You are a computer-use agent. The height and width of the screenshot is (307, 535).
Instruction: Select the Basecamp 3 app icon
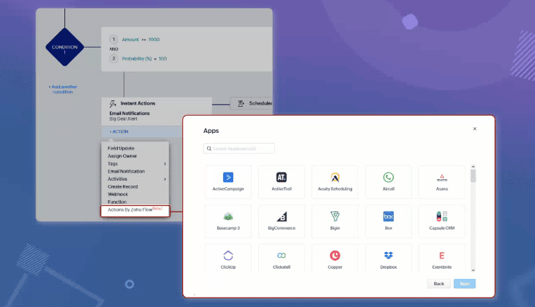228,217
